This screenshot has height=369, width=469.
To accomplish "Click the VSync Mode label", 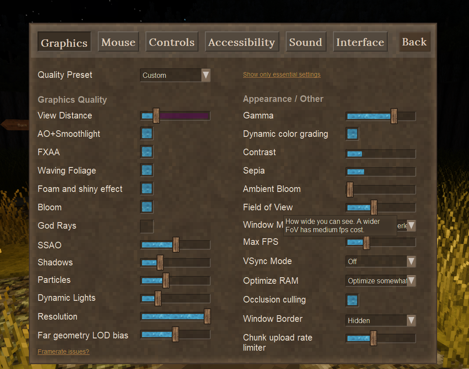I will click(x=268, y=261).
